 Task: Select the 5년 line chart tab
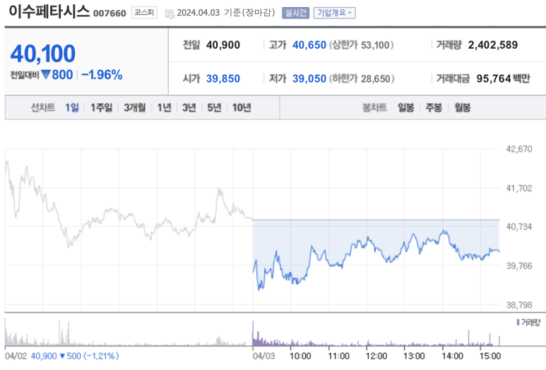tap(214, 107)
